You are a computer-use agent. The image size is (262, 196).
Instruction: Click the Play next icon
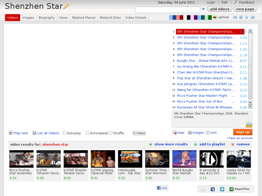[x=10, y=133]
